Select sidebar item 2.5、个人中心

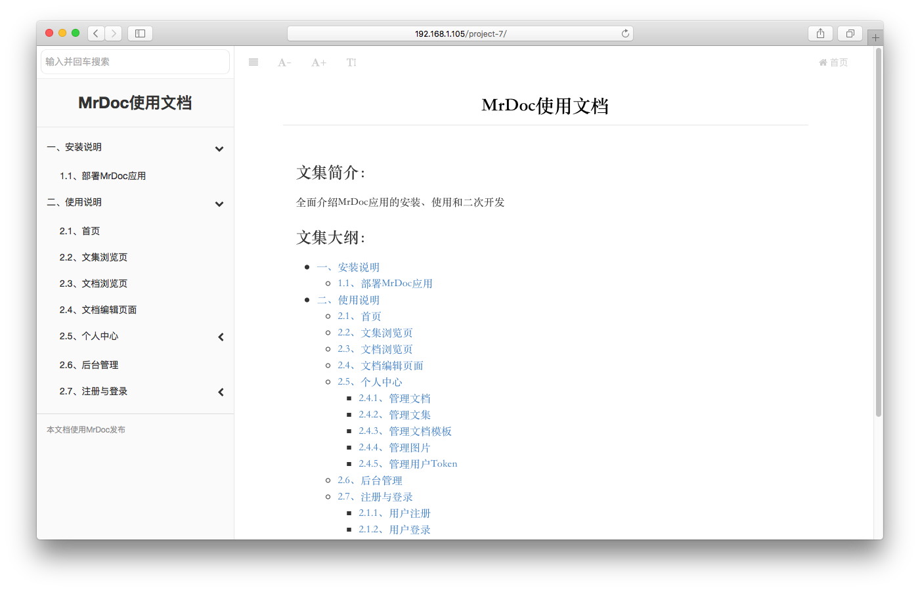click(x=89, y=336)
